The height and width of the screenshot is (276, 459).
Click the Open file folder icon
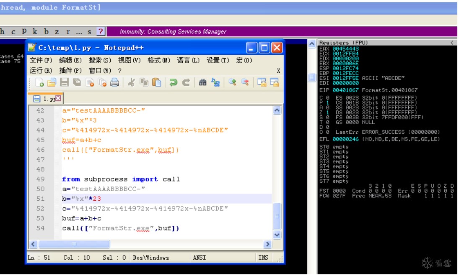52,83
